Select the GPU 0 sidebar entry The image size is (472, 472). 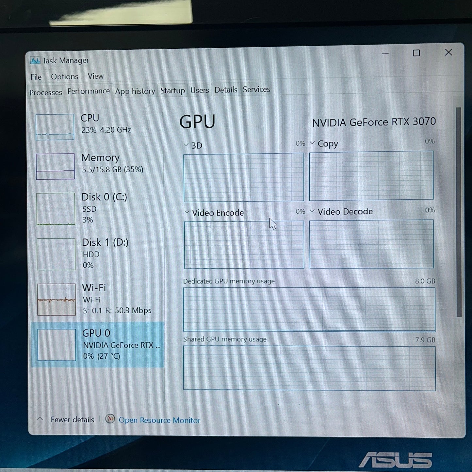pyautogui.click(x=98, y=344)
